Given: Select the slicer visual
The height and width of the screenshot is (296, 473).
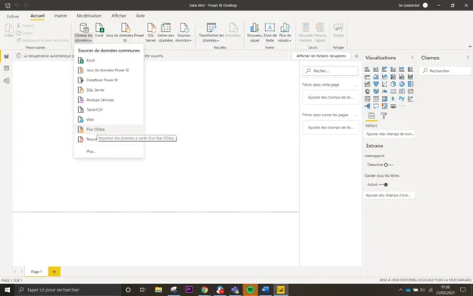Looking at the screenshot, I should pyautogui.click(x=367, y=99).
